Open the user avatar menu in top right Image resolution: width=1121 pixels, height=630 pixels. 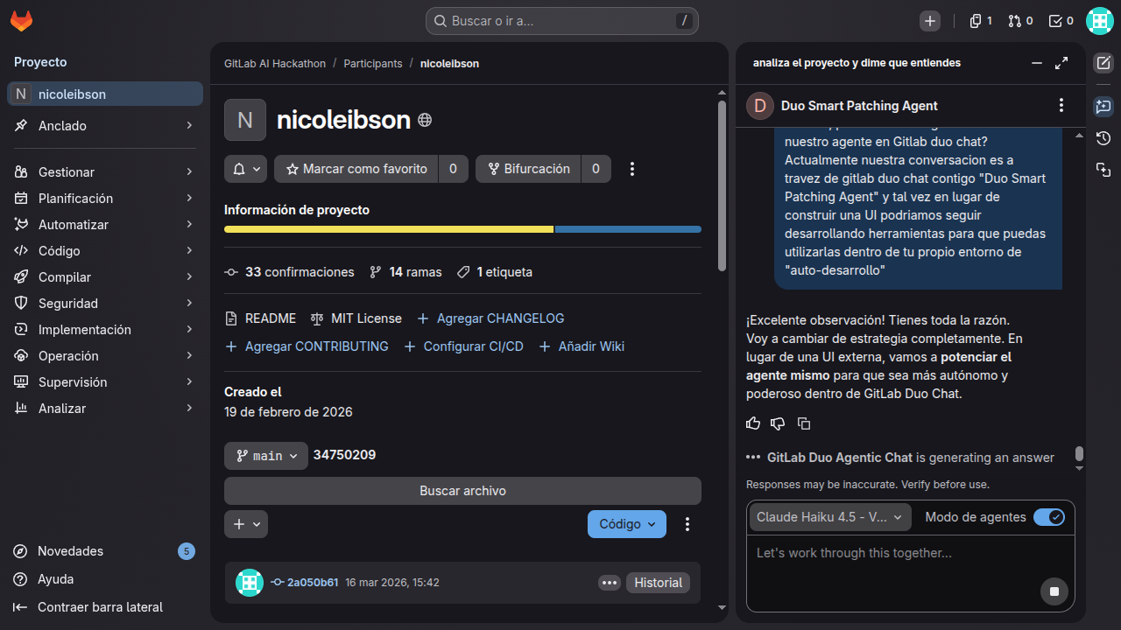click(1100, 21)
